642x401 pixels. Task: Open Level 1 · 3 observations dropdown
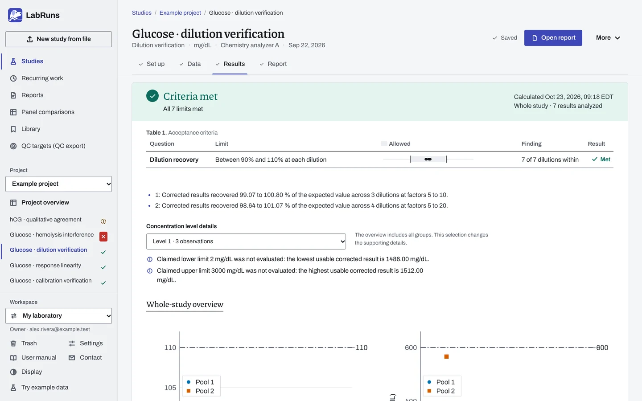[246, 241]
